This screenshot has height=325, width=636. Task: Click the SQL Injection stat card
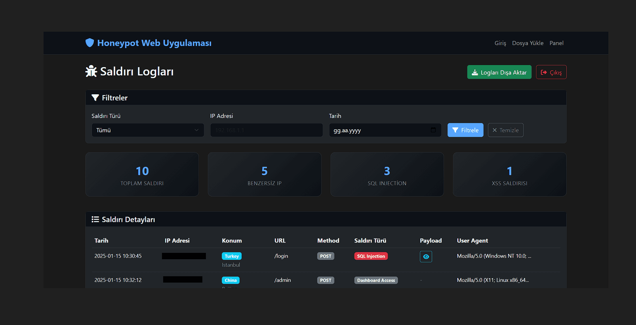(387, 174)
